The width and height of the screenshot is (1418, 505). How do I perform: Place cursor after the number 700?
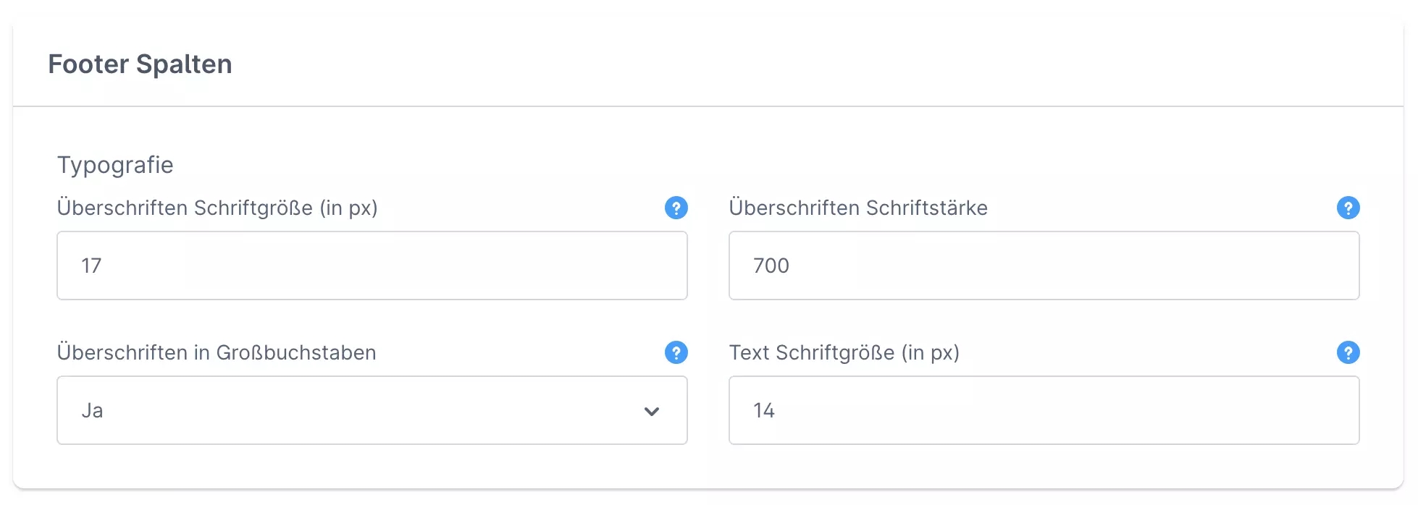point(792,266)
